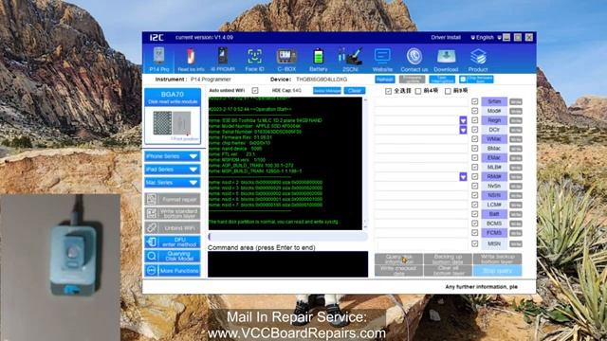Click the BGA70 chip thumbnail image
The image size is (607, 341).
[173, 123]
